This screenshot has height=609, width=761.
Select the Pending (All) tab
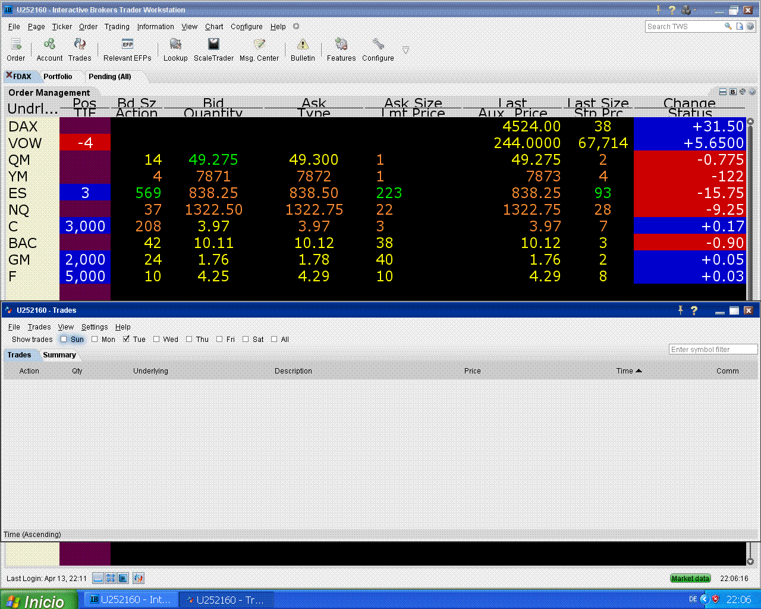tap(109, 77)
